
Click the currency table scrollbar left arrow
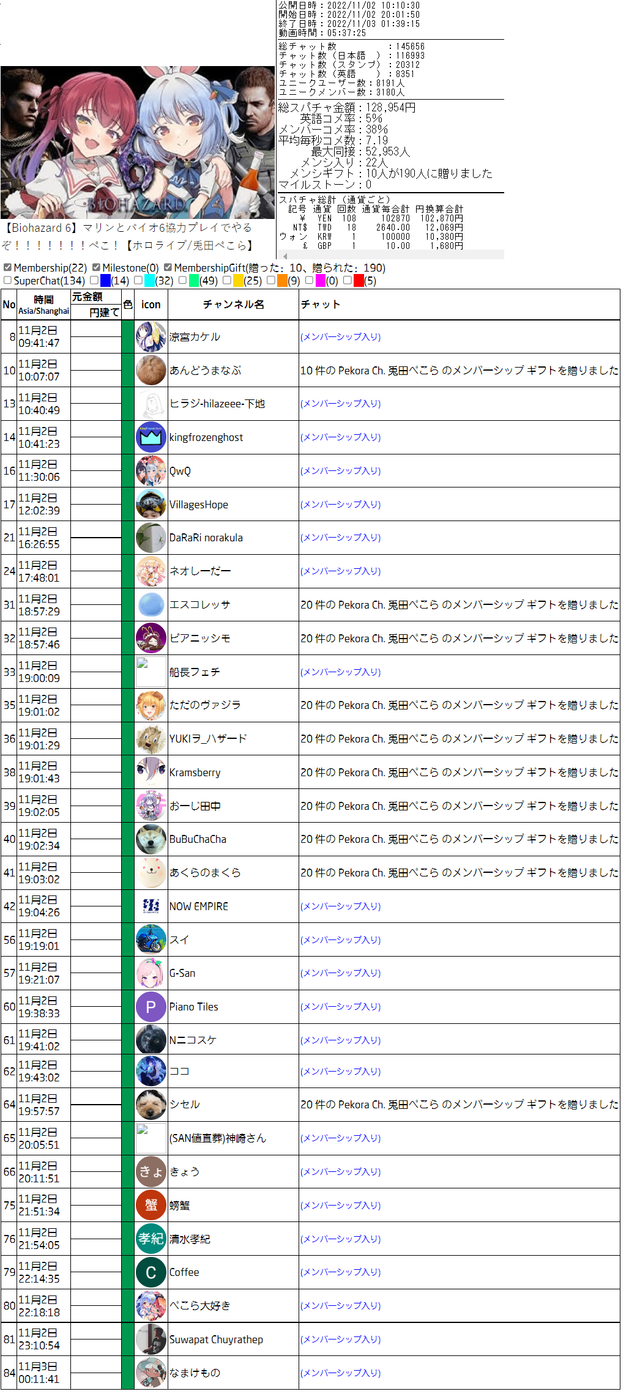coord(284,255)
